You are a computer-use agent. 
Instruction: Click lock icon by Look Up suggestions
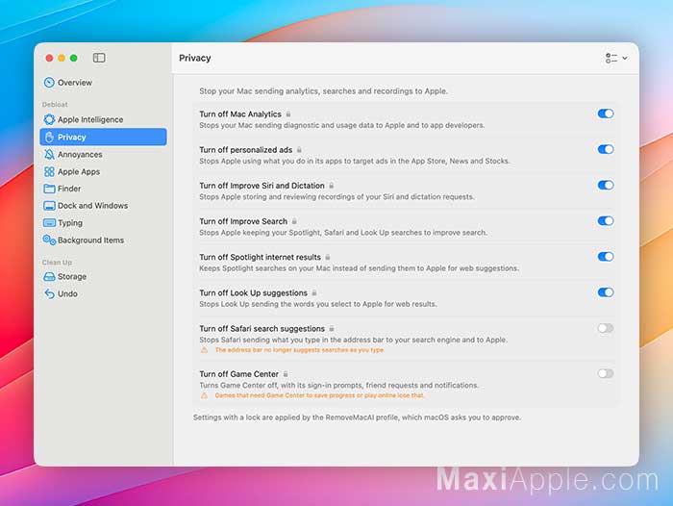(x=314, y=292)
